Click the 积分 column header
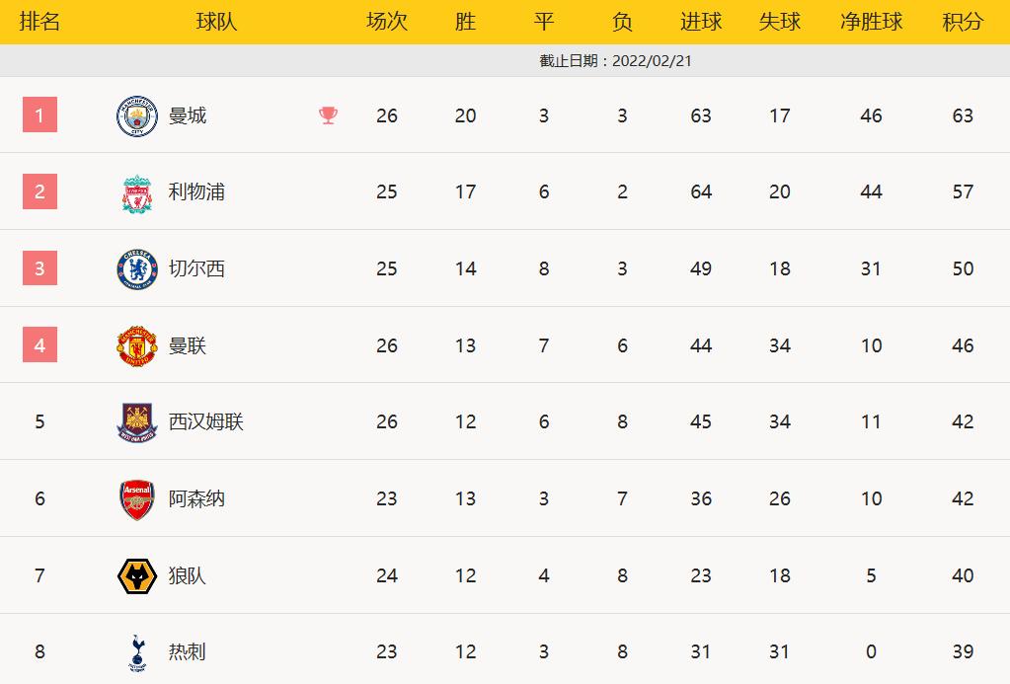The width and height of the screenshot is (1010, 684). point(963,22)
